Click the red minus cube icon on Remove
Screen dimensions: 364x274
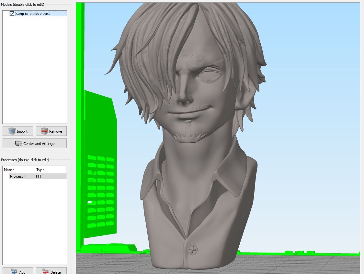44,131
